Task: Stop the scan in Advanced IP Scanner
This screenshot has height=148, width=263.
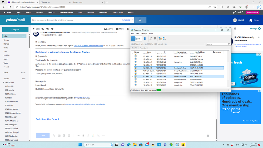Action: pos(136,39)
